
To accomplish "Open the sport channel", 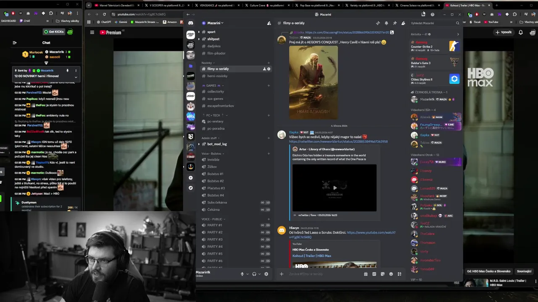I will tap(236, 32).
